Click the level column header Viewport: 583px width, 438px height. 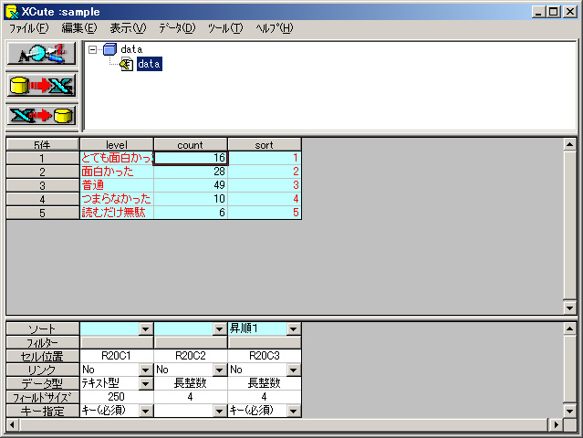click(117, 145)
